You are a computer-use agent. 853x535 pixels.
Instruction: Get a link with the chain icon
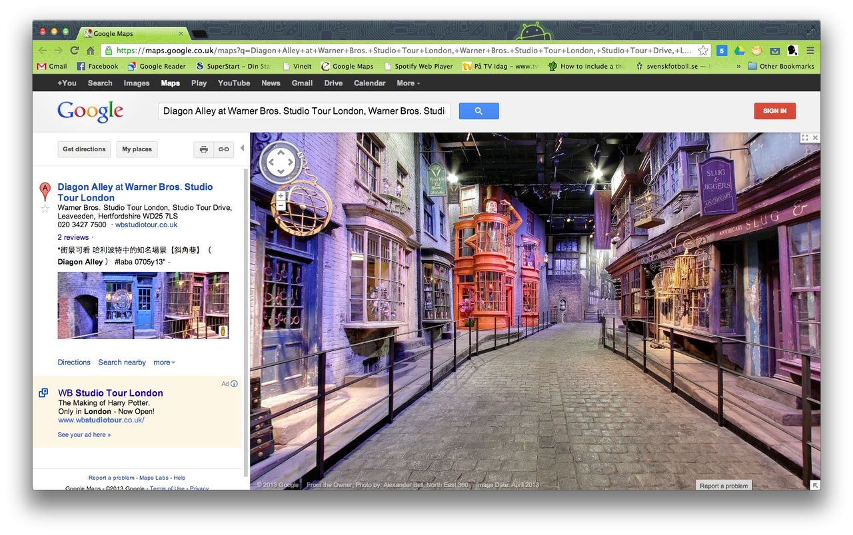(223, 149)
